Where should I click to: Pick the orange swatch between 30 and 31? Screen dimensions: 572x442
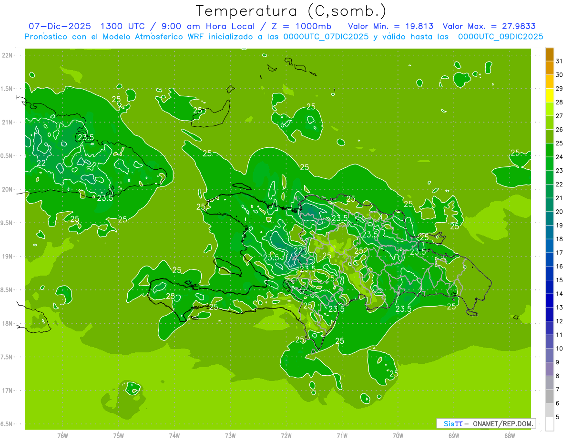pos(550,68)
